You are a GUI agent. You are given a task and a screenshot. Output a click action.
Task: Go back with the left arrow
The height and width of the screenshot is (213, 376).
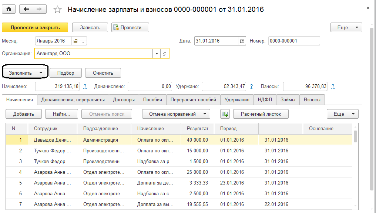[x=26, y=9]
